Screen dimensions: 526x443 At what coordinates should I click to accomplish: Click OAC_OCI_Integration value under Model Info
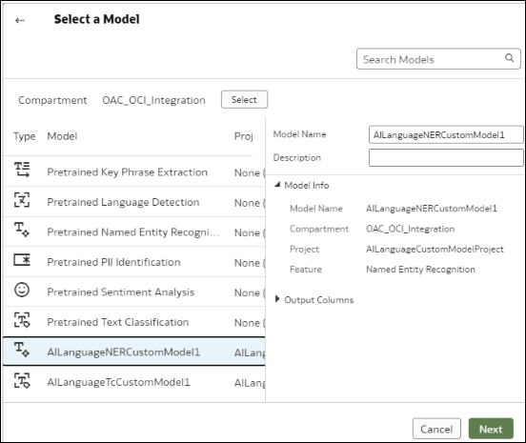411,229
